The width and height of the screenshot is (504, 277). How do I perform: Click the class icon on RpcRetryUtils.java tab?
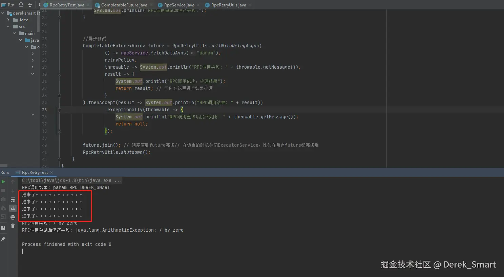207,5
